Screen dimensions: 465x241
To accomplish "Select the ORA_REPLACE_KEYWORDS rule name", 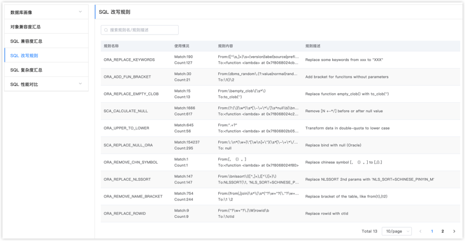I will [129, 59].
